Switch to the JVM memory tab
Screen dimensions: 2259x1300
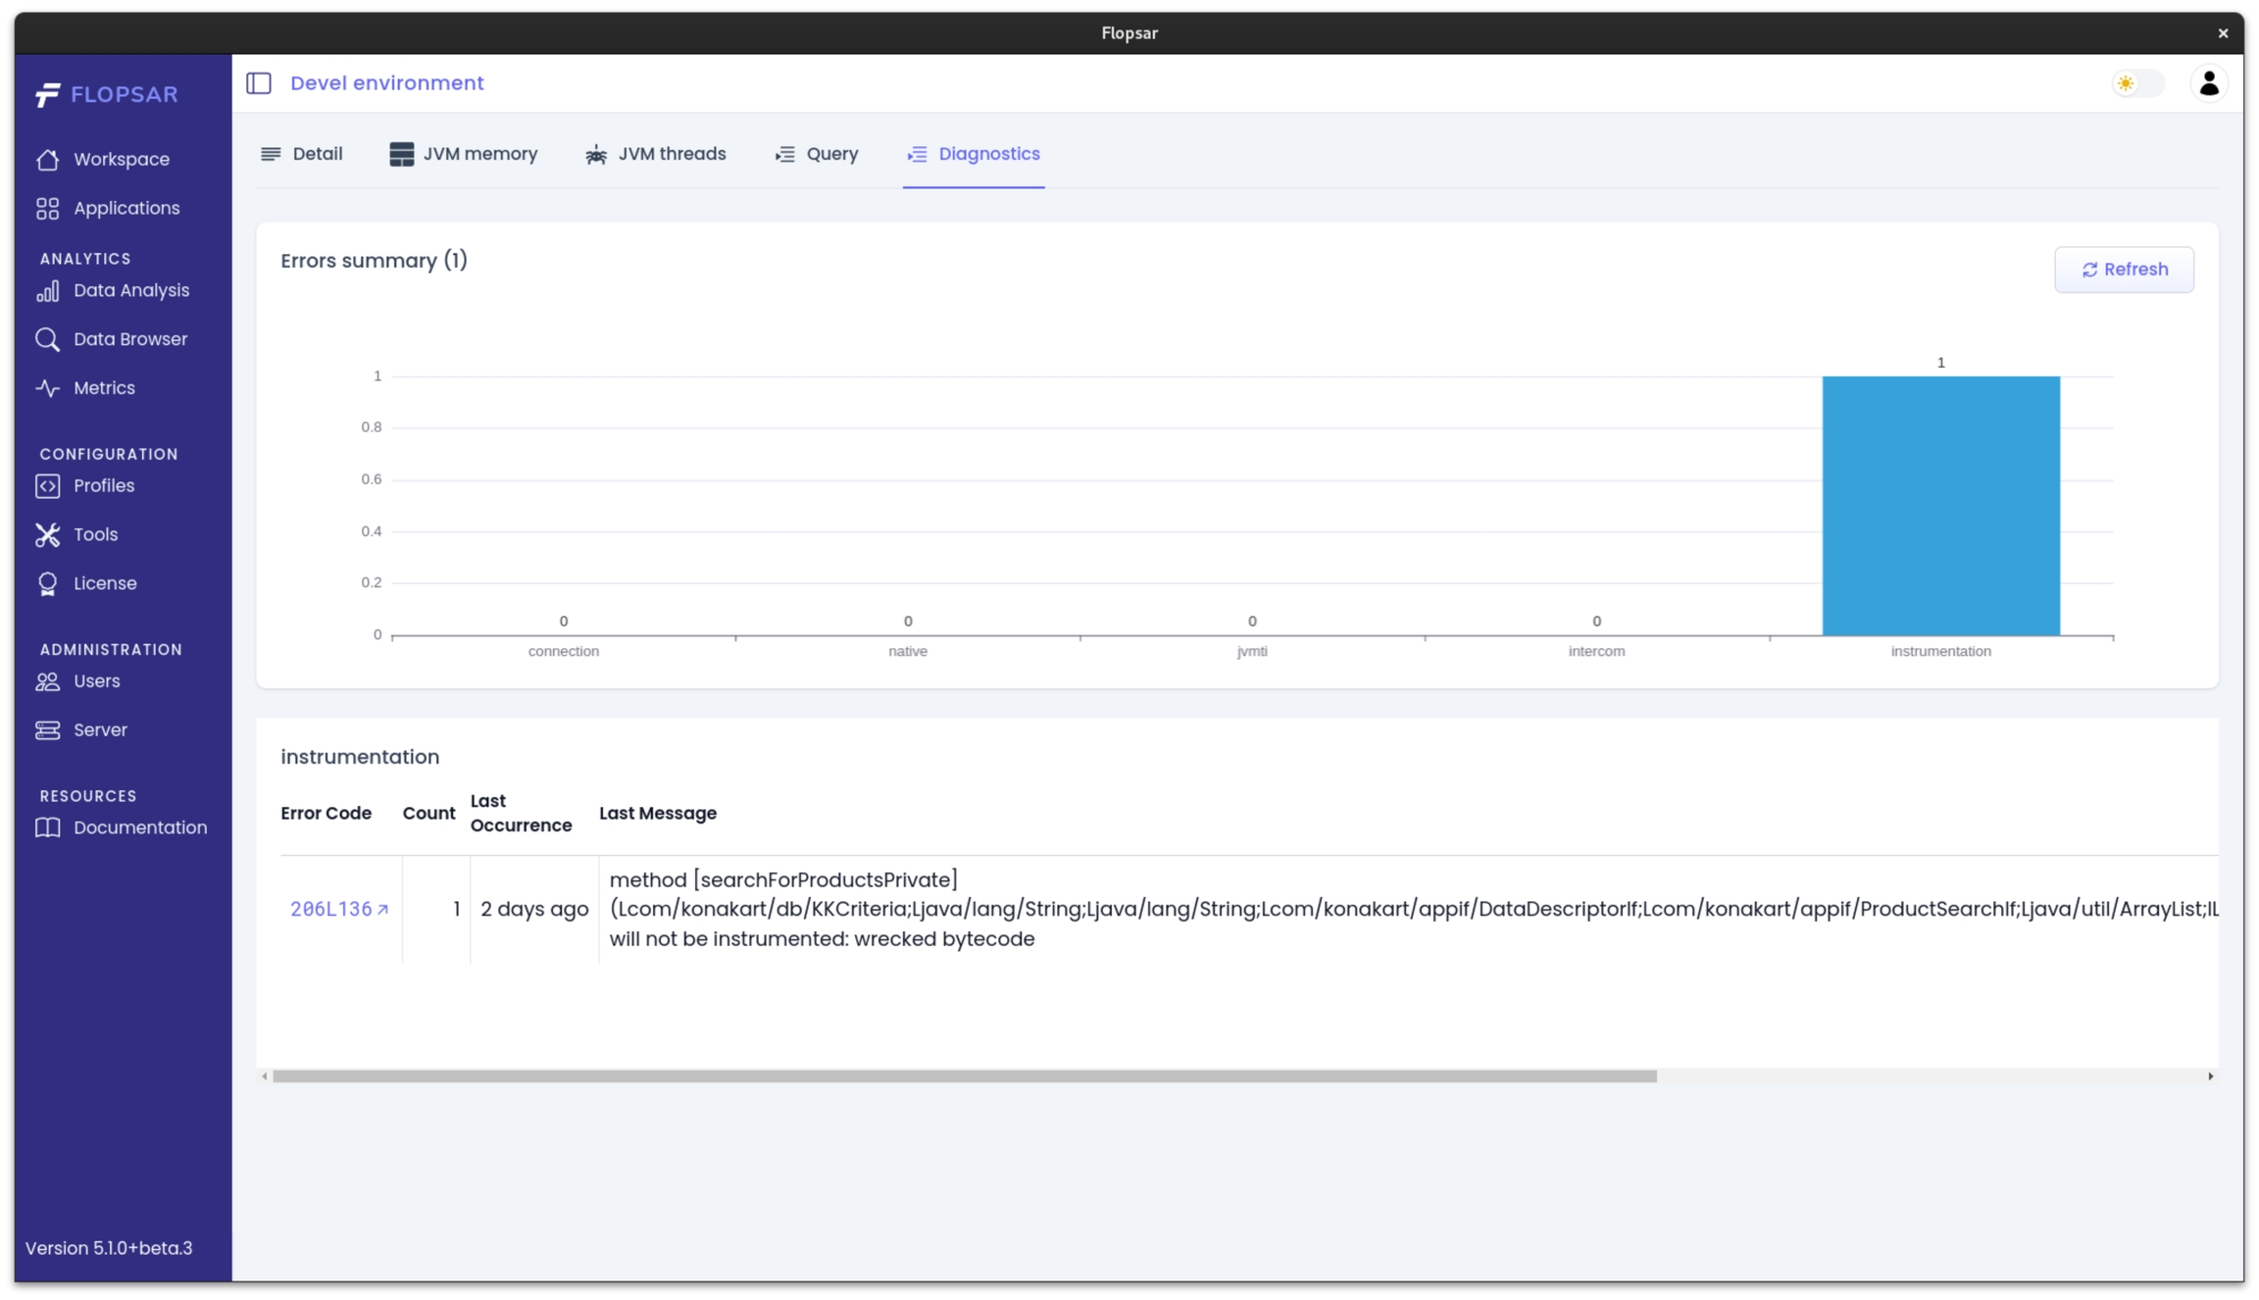pos(464,154)
